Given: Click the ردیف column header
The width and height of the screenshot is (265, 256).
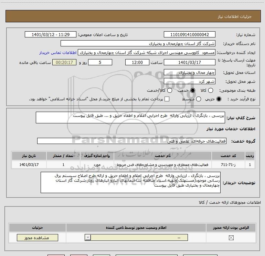Looking at the screenshot, I should 250,156.
